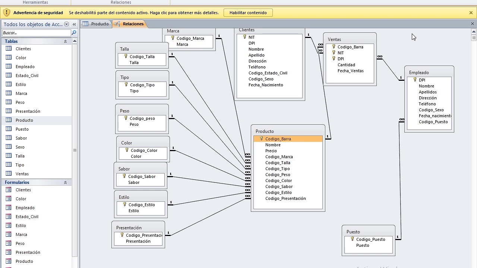The image size is (477, 268).
Task: Select Peso form icon in Formularios
Action: pos(9,243)
